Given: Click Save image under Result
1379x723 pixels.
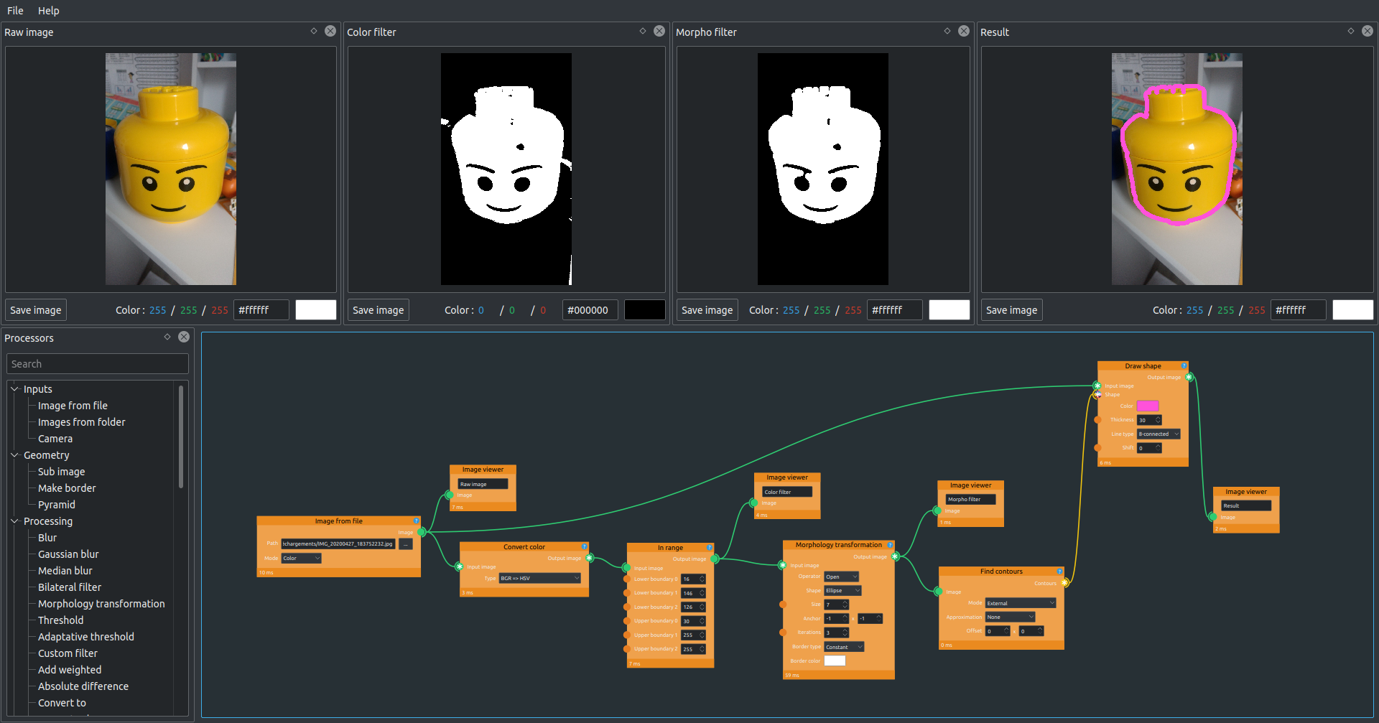Looking at the screenshot, I should tap(1012, 310).
